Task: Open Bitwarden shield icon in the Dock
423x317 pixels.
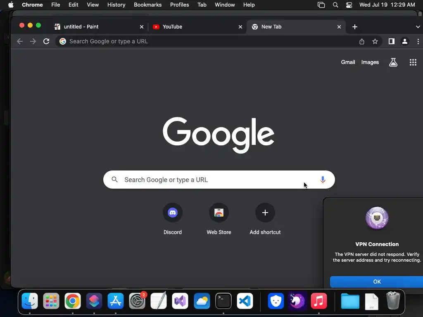Action: [x=276, y=301]
